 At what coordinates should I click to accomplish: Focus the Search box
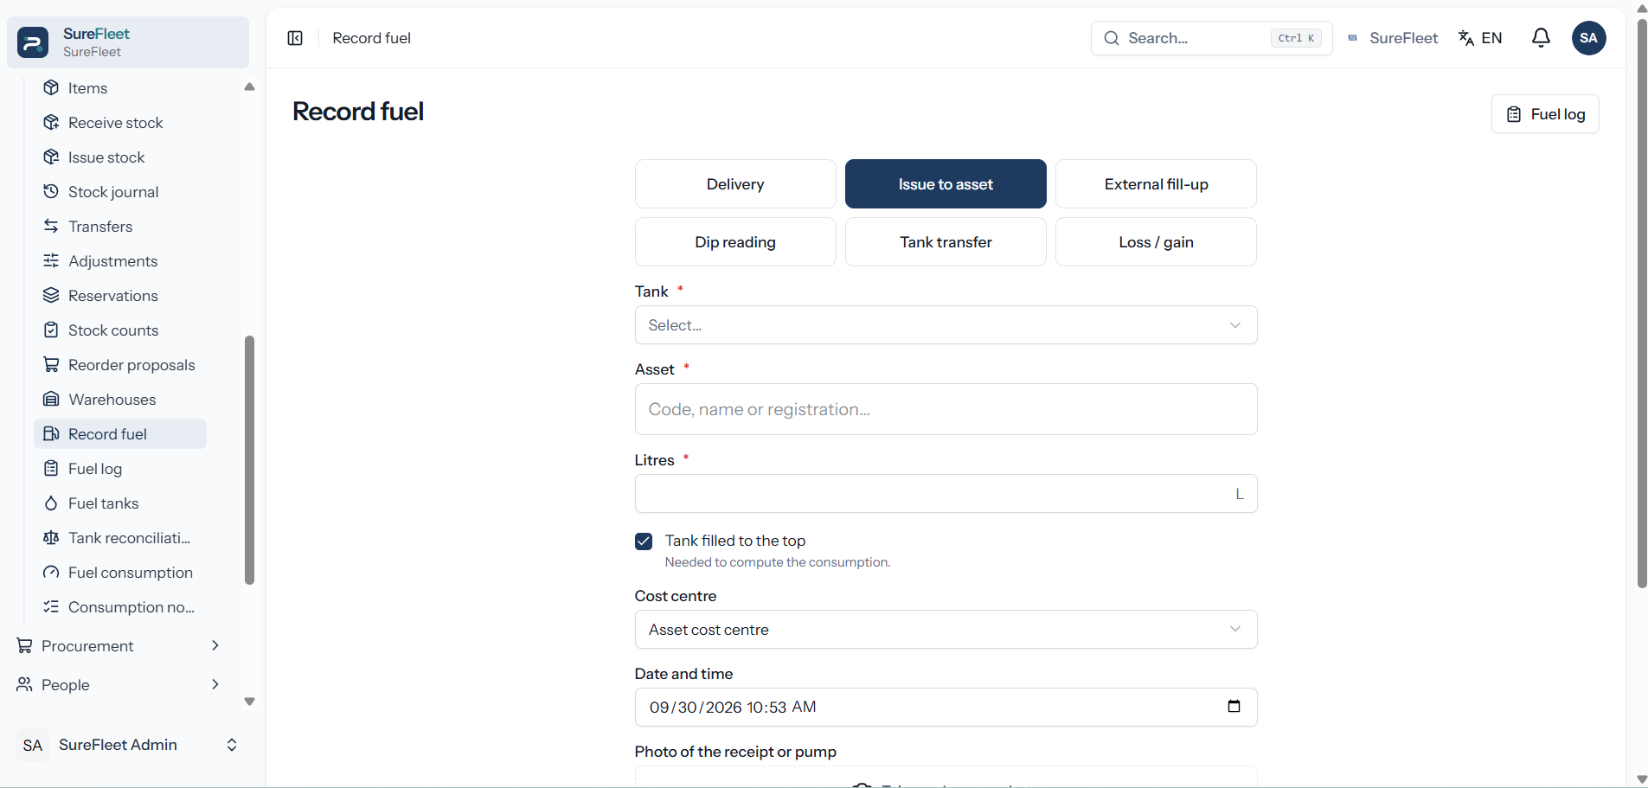[1211, 38]
